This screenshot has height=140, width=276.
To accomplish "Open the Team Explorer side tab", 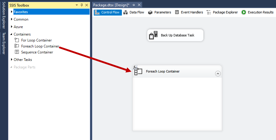I will click(4, 43).
